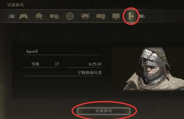This screenshot has width=184, height=119.
Task: Click the 结束游戏 header title
Action: point(15,5)
